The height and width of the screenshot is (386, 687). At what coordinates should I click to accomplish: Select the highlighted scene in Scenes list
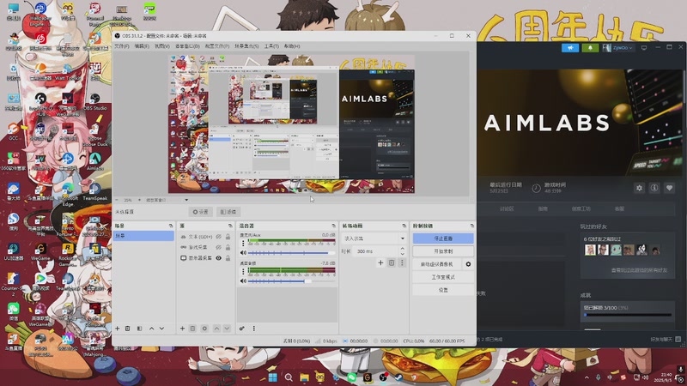click(x=143, y=236)
